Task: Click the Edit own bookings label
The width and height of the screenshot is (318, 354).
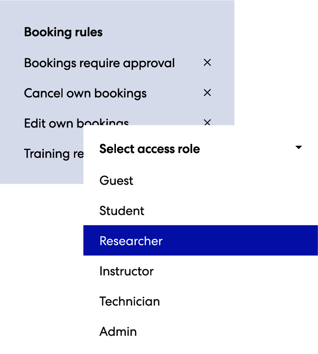Action: pos(53,123)
